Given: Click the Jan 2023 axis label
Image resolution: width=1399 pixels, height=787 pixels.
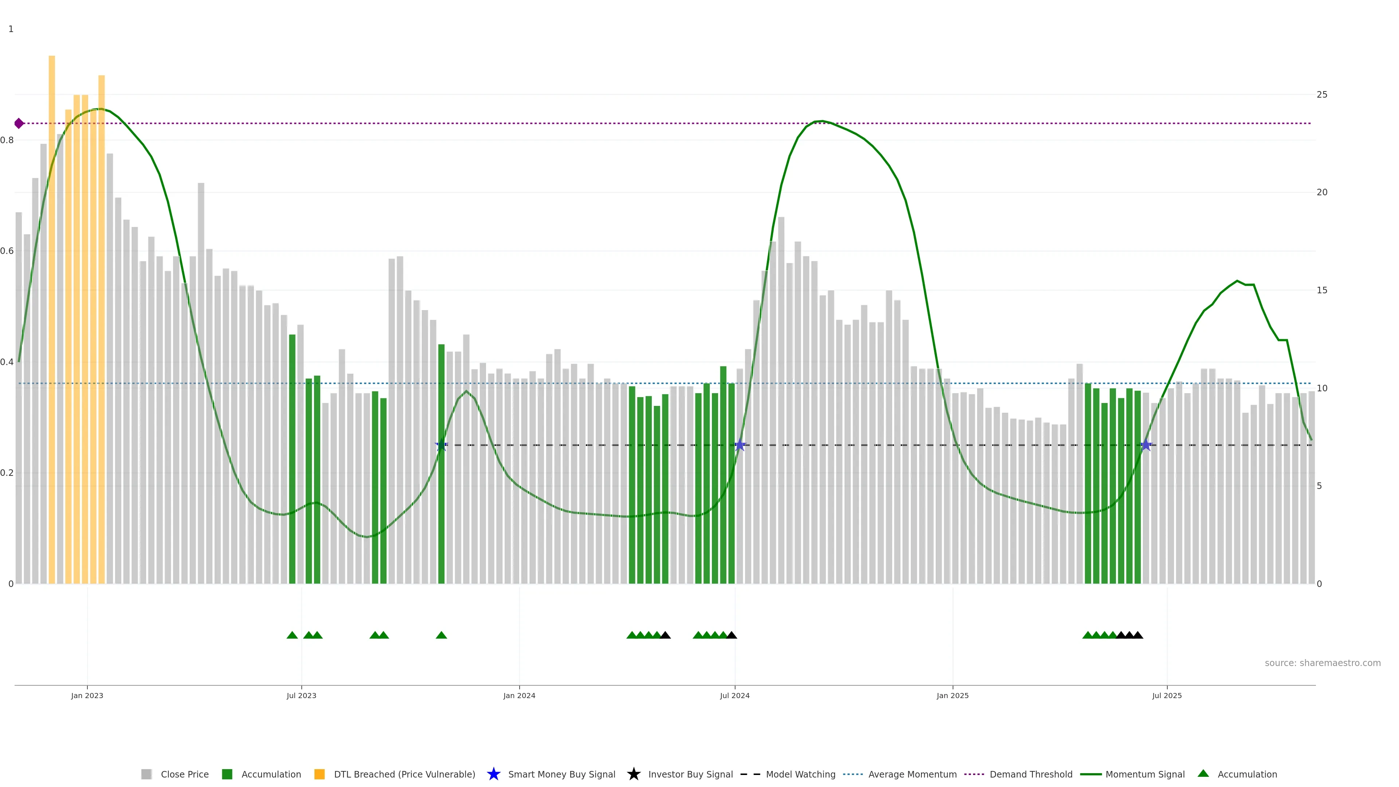Looking at the screenshot, I should tap(87, 695).
